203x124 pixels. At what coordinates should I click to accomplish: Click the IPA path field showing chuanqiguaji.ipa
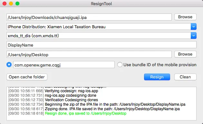[89, 17]
